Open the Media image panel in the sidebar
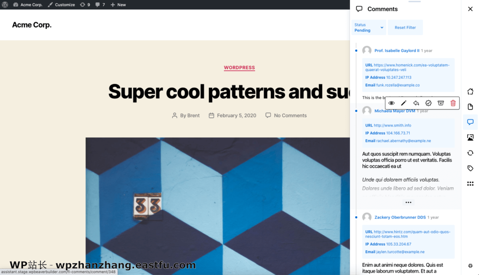Screen dimensions: 479x275 [470, 137]
